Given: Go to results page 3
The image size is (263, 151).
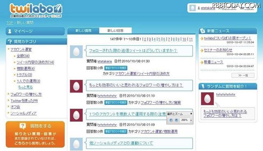Looking at the screenshot, I should click(150, 39).
